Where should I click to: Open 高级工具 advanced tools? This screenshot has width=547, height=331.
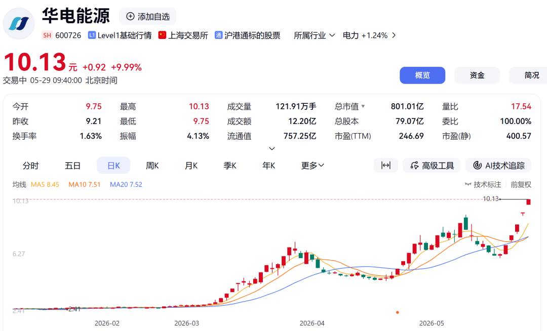pyautogui.click(x=432, y=165)
